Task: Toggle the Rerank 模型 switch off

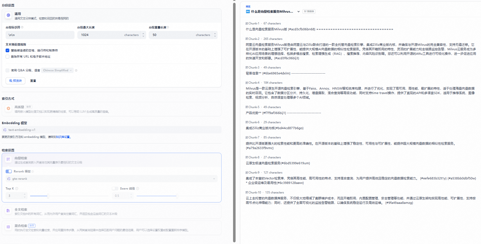Action: (x=9, y=172)
